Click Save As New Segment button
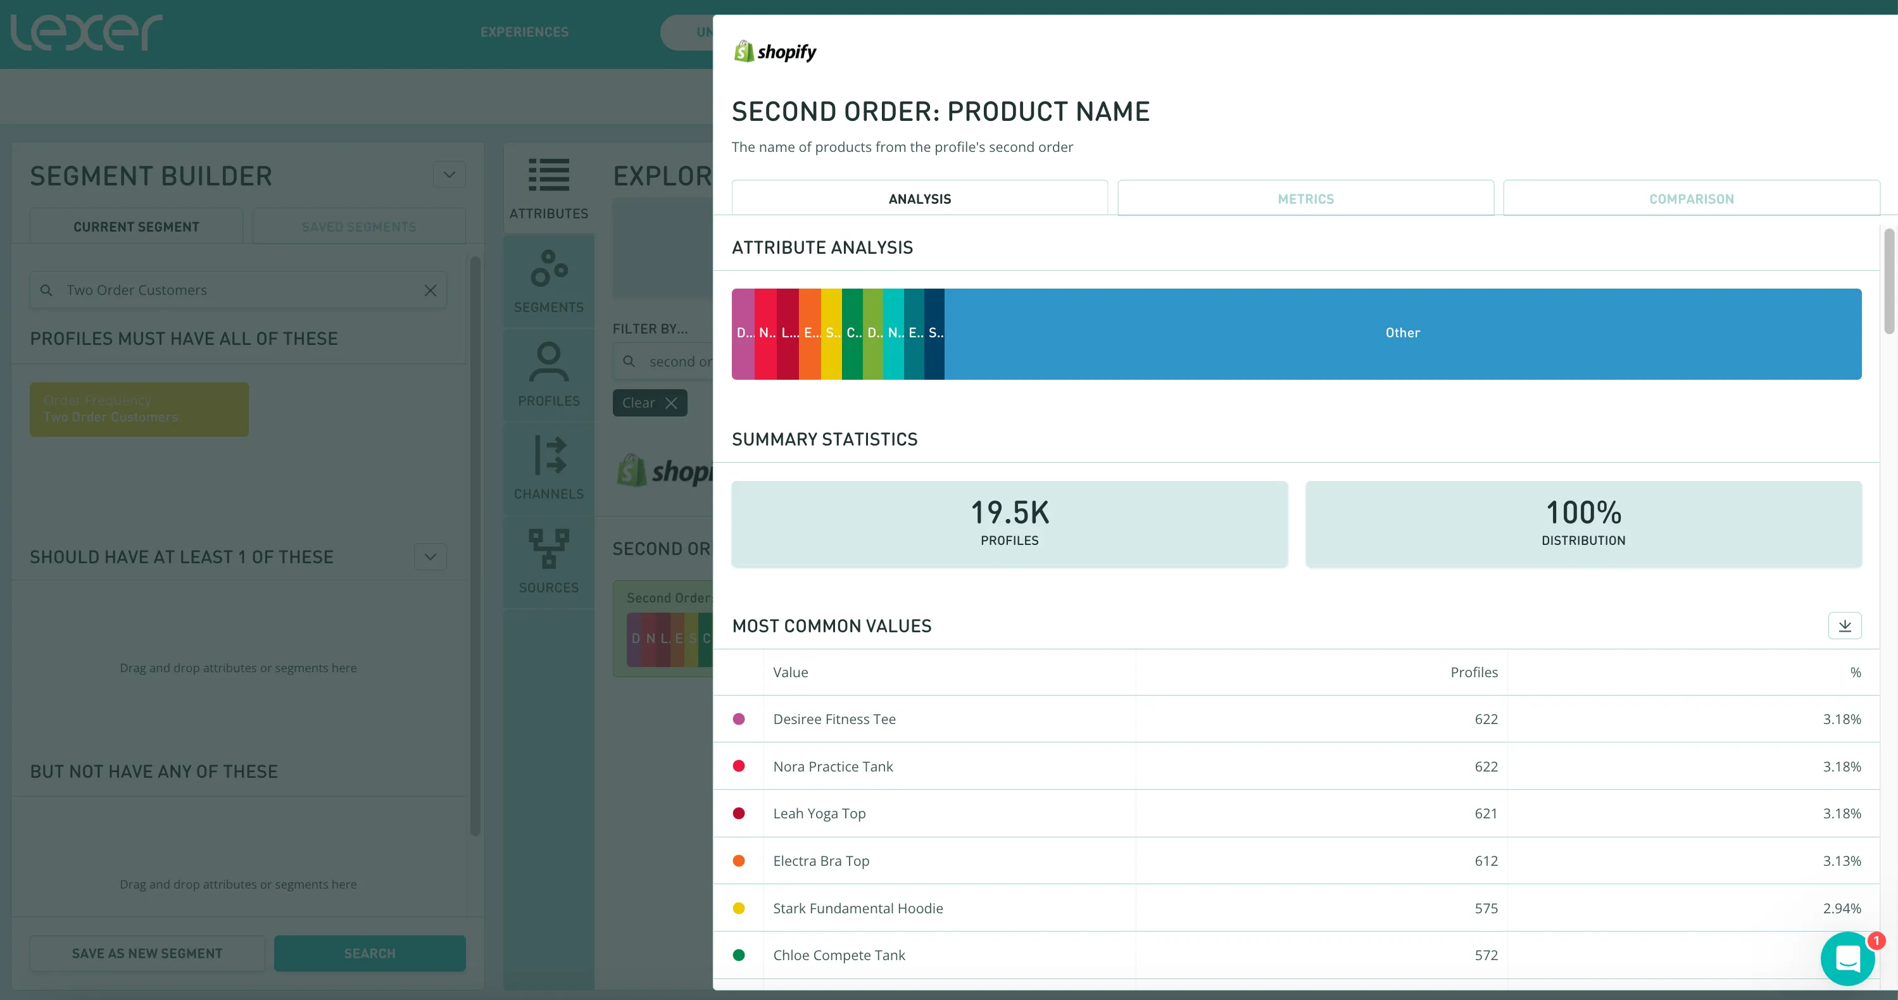Screen dimensions: 1898x1000 [147, 953]
